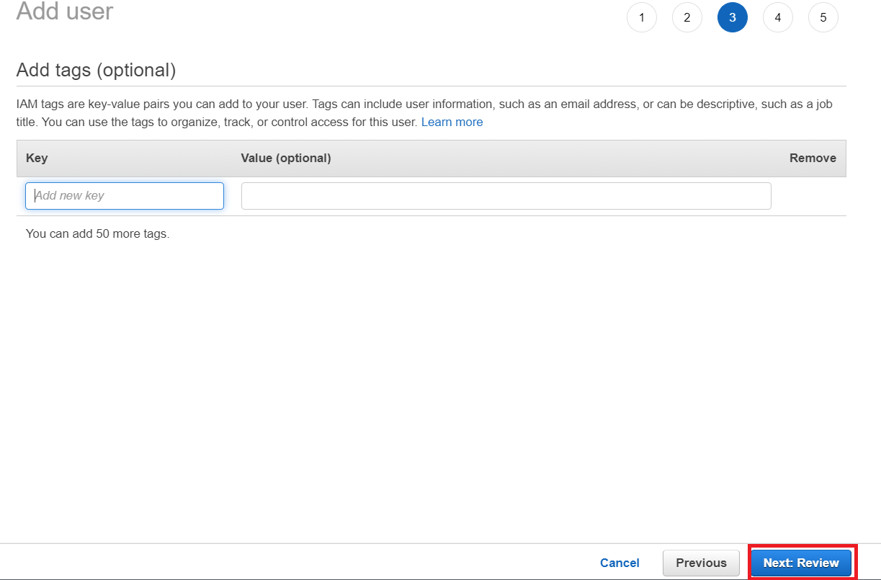Click the Add tags (optional) heading
The width and height of the screenshot is (881, 580).
coord(96,70)
